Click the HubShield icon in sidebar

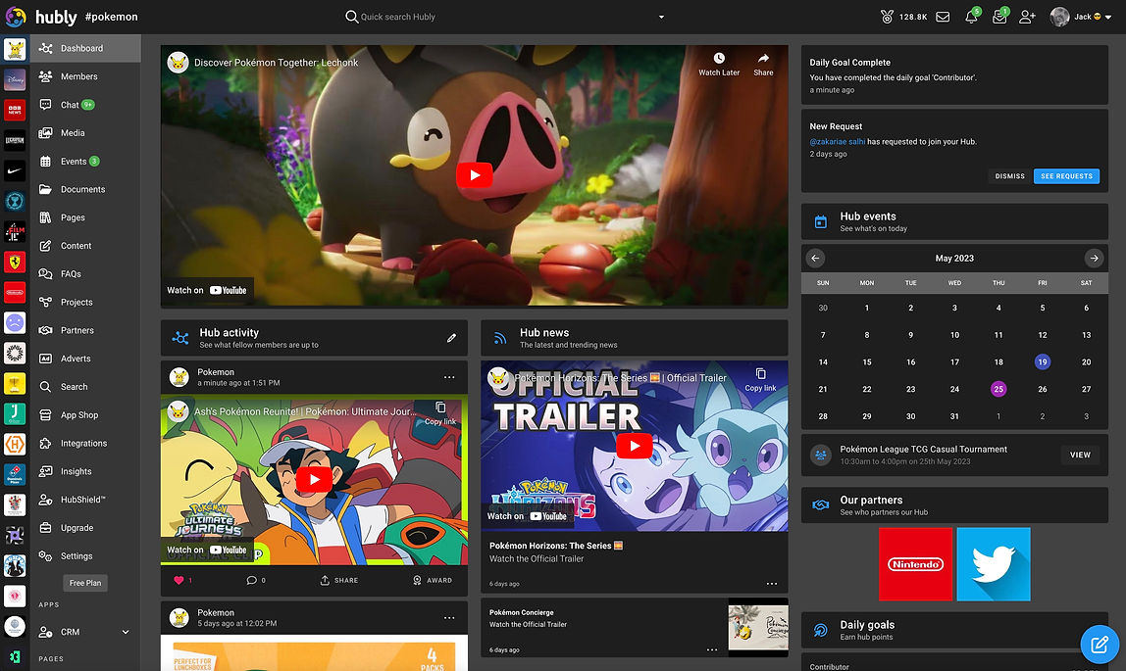pos(45,500)
